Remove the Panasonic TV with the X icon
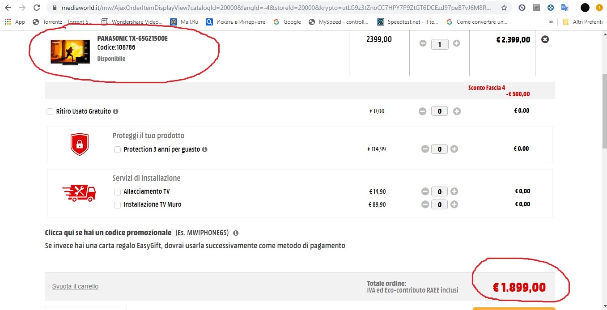This screenshot has height=310, width=607. [545, 39]
